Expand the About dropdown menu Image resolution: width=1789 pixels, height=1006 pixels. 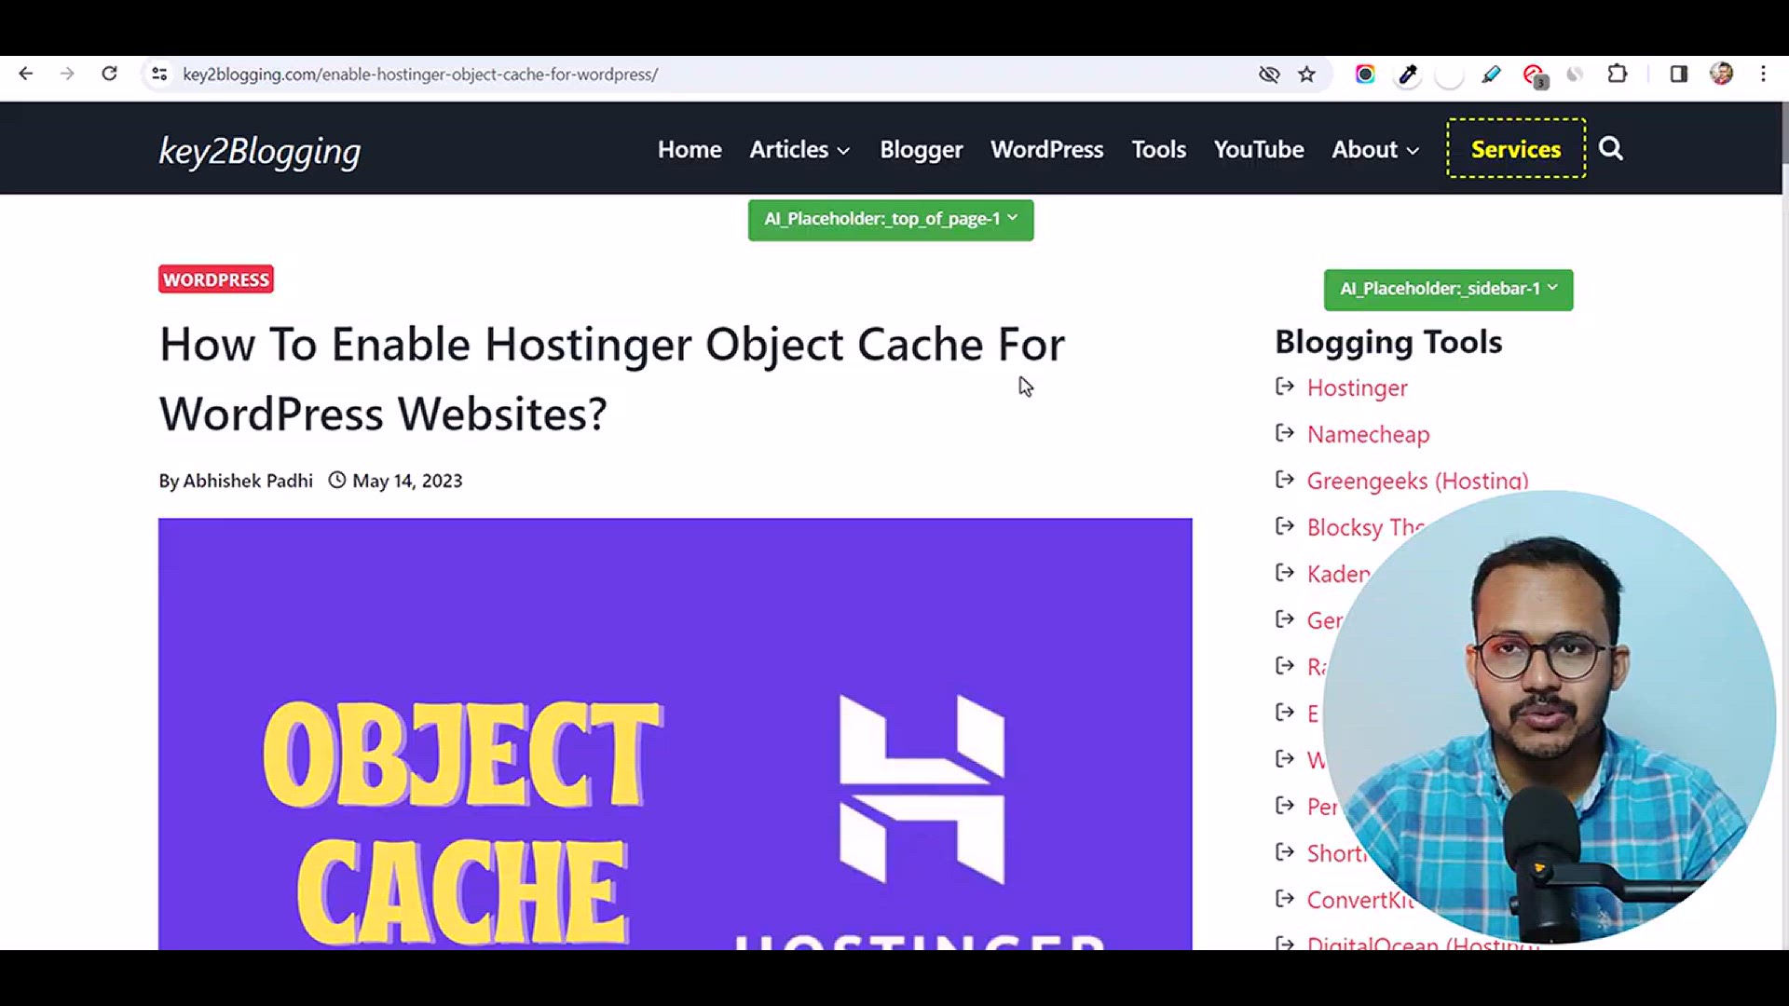[1375, 149]
